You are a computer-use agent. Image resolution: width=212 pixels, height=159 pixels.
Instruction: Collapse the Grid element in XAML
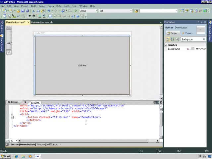12,114
